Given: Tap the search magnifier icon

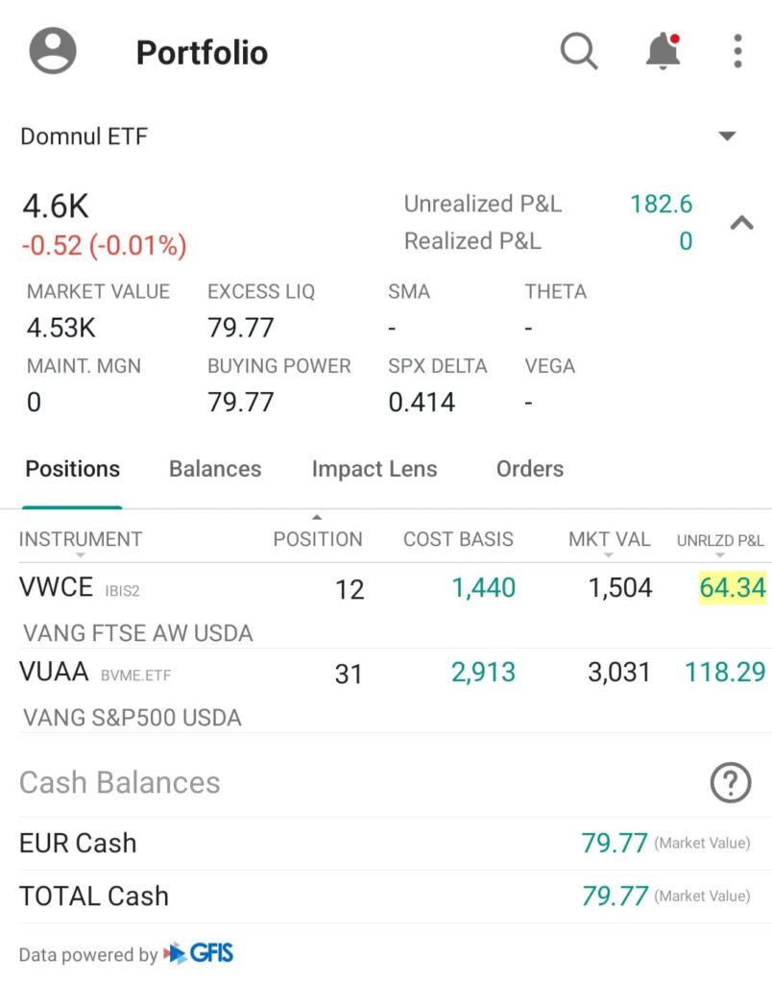Looking at the screenshot, I should [579, 51].
